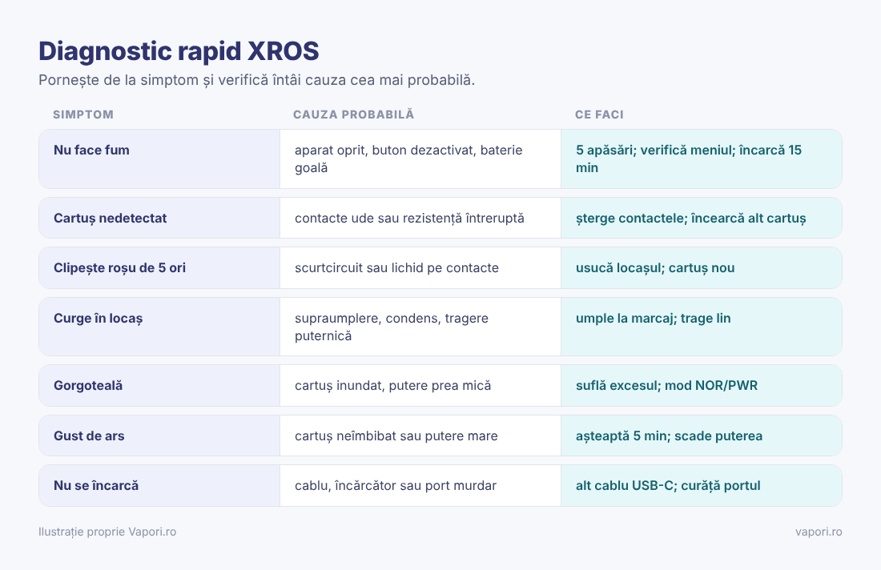This screenshot has width=881, height=570.
Task: Select the 'Curge în locaș' symptom cell
Action: point(159,327)
